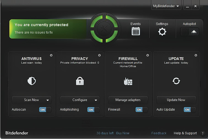Image resolution: width=208 pixels, height=139 pixels.
Task: Click the Privacy padlock icon
Action: [x=80, y=81]
